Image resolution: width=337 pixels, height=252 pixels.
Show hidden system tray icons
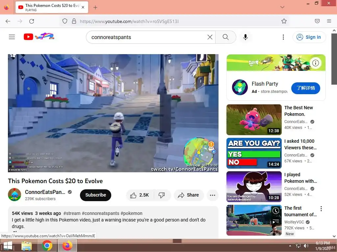pyautogui.click(x=290, y=246)
